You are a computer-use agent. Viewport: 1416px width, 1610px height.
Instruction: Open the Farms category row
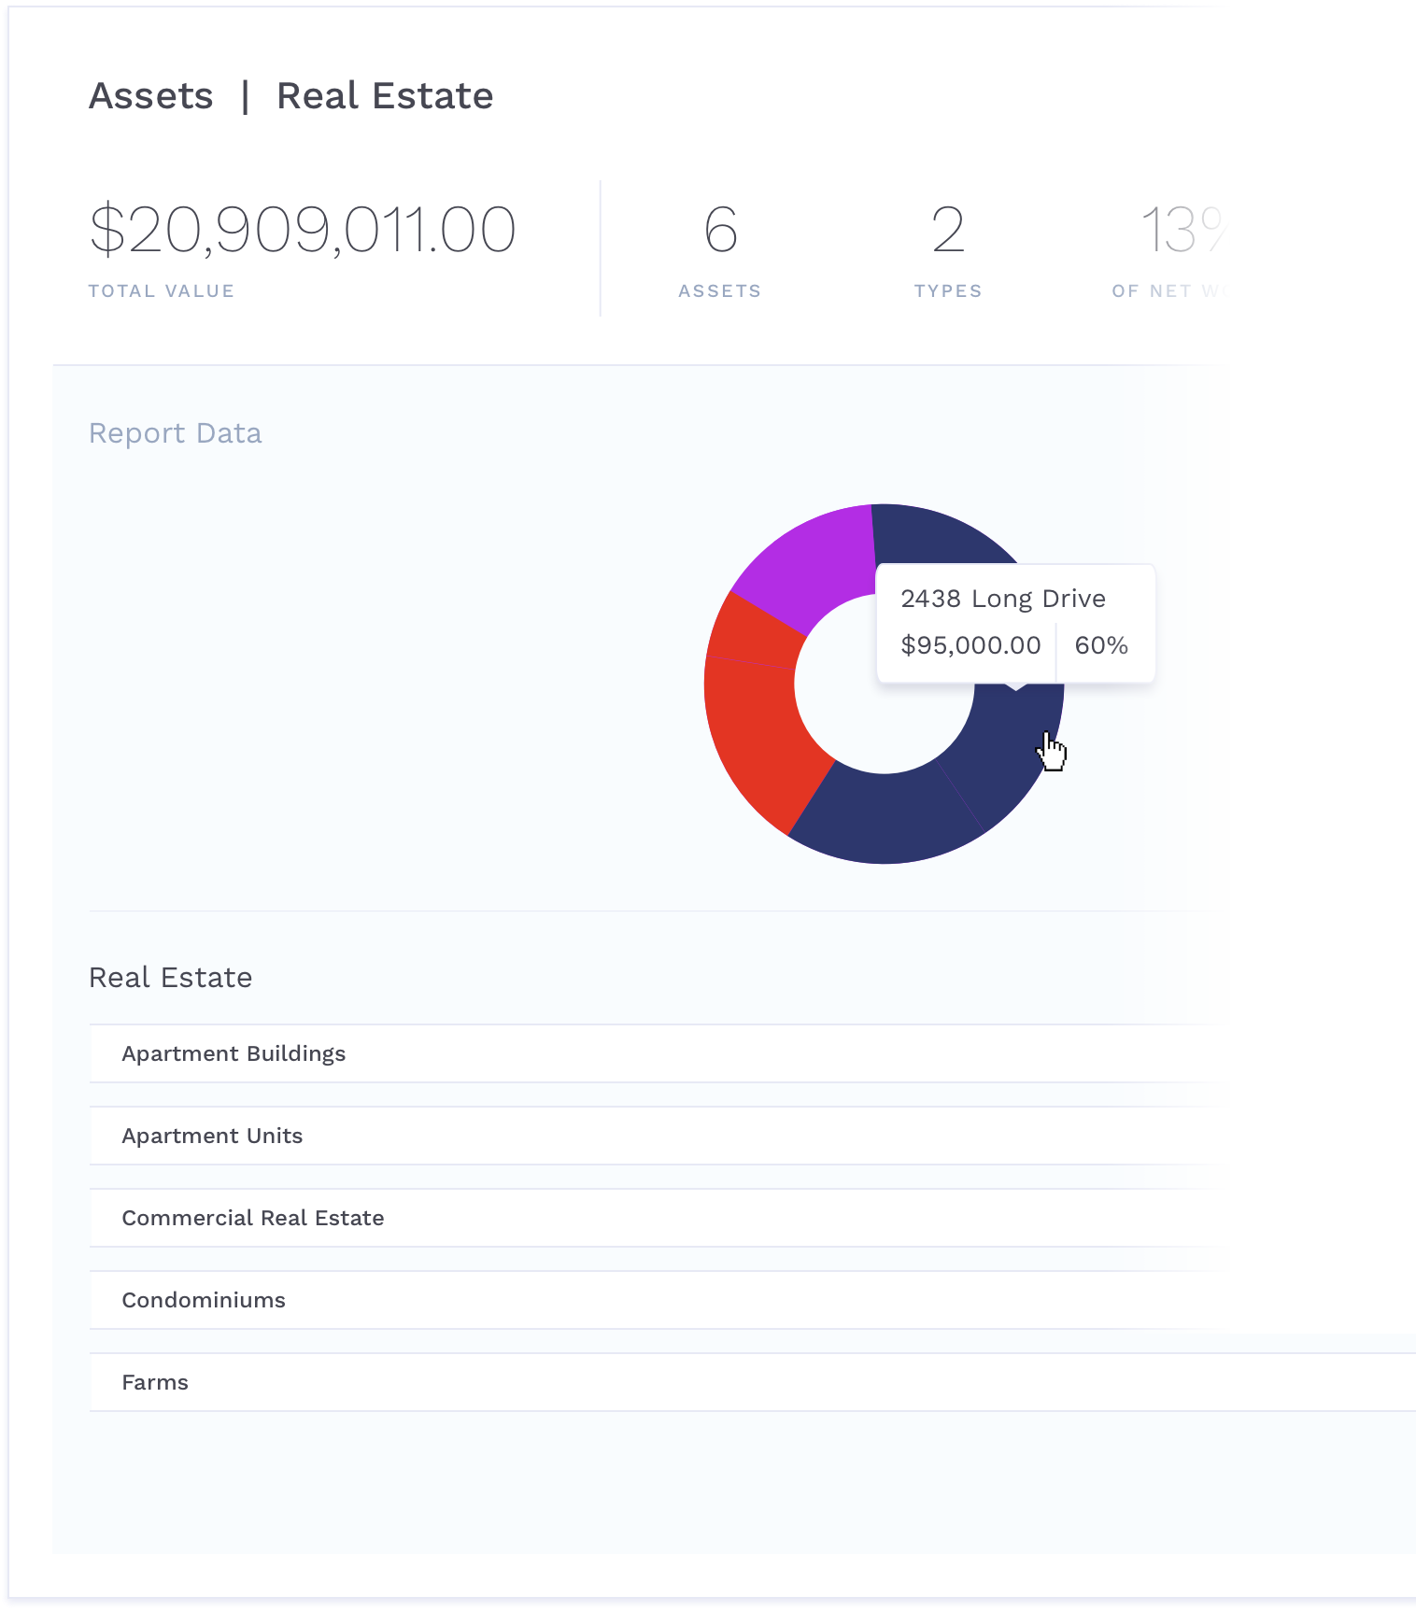(753, 1382)
